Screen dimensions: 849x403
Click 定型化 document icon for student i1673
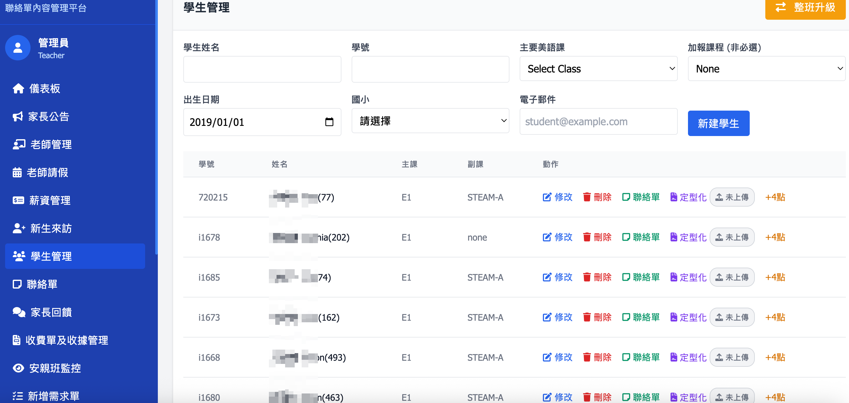point(674,318)
